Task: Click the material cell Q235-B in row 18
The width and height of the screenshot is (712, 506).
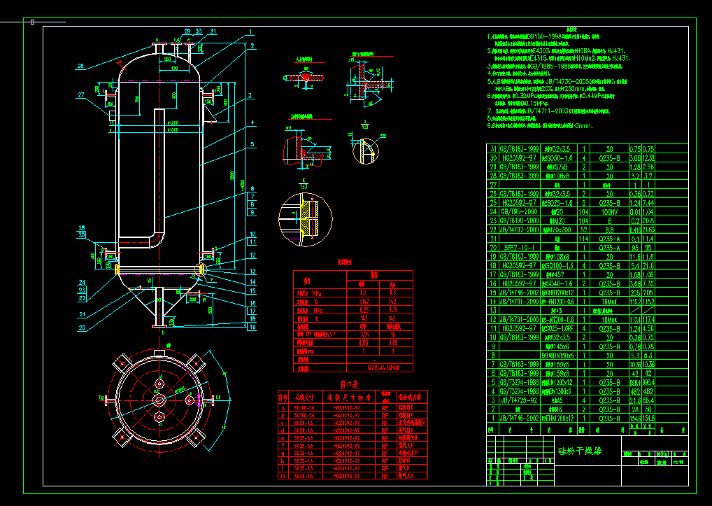Action: (609, 265)
